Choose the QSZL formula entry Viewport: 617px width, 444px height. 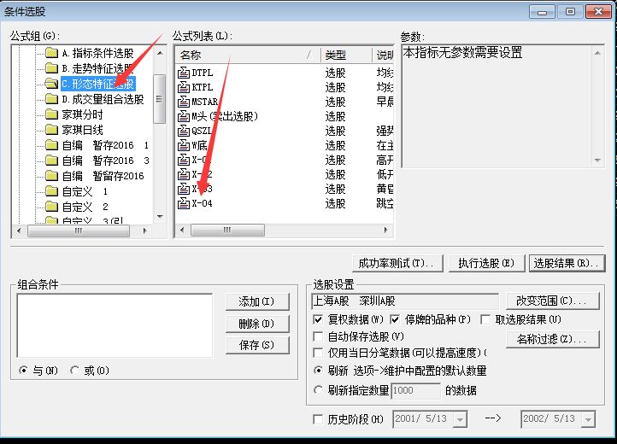pyautogui.click(x=203, y=131)
